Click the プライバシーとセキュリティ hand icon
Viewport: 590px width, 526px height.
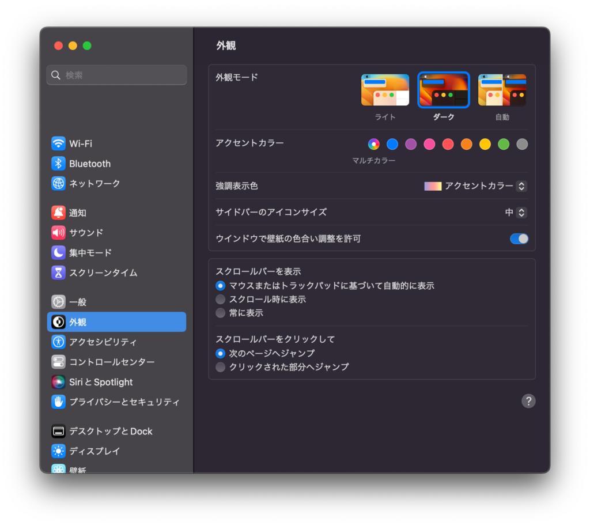(58, 402)
